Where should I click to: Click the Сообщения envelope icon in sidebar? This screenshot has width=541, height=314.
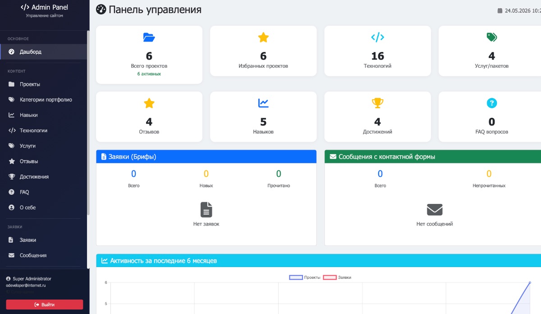click(11, 255)
